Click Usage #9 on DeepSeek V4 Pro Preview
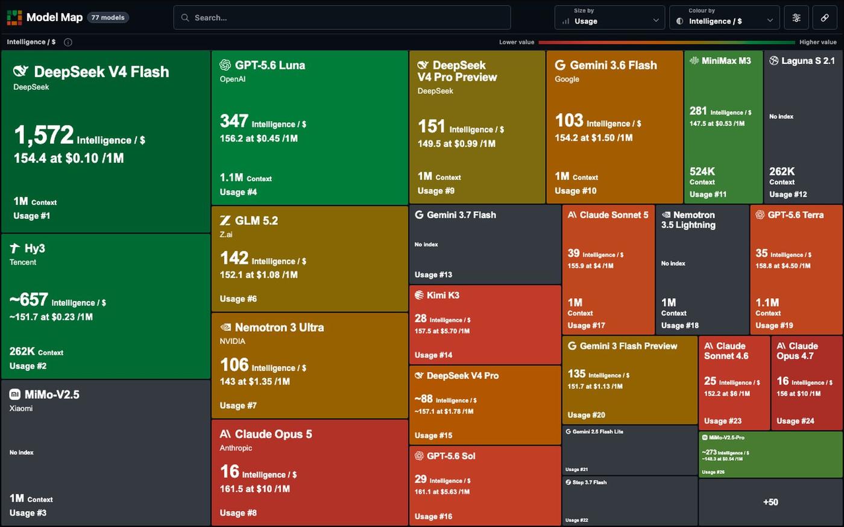Viewport: 844px width, 527px height. (436, 191)
